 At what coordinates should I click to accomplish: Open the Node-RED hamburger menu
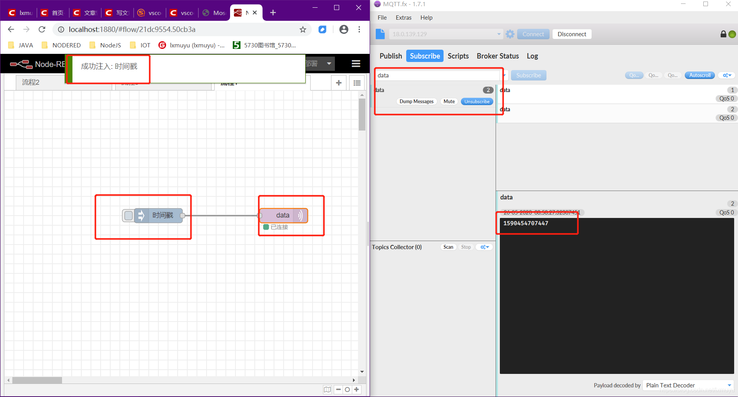[x=356, y=64]
